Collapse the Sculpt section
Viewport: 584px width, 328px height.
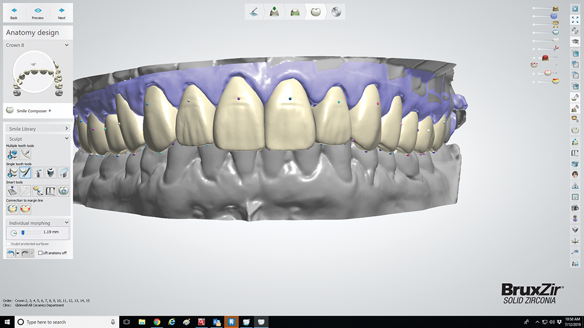[67, 138]
